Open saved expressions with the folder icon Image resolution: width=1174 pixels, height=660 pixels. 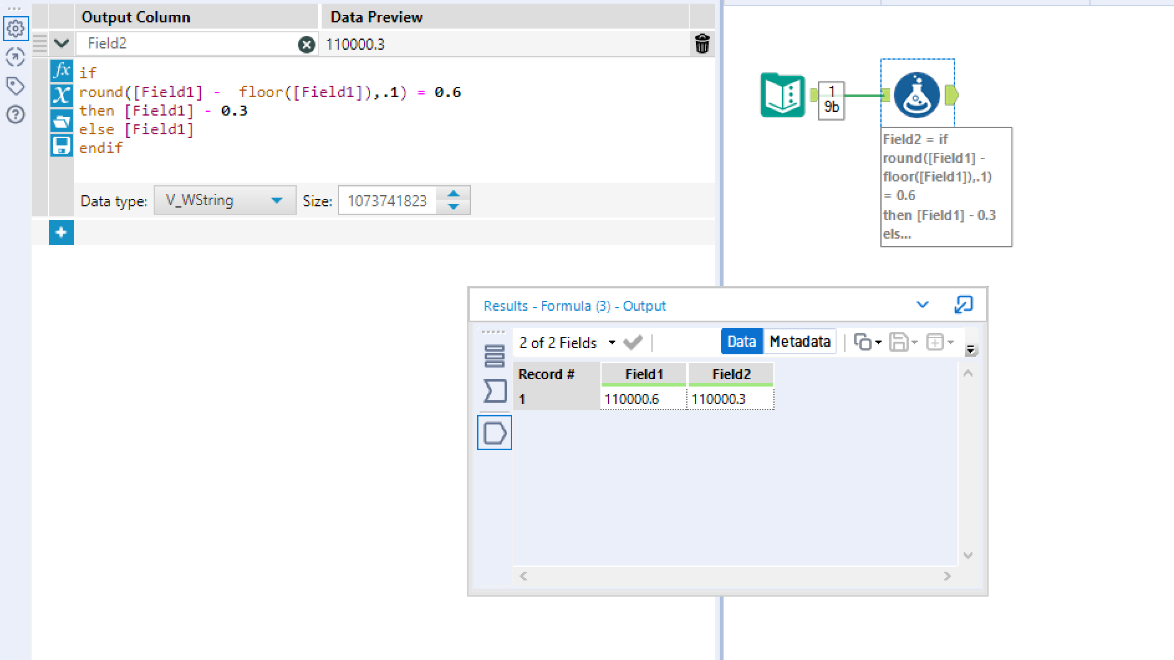(62, 121)
